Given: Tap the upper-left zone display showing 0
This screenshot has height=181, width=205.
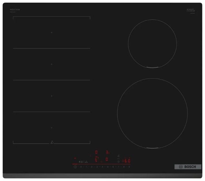Looking at the screenshot, I should [96, 152].
